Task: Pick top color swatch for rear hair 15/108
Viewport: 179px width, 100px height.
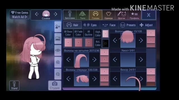Action: (151, 33)
